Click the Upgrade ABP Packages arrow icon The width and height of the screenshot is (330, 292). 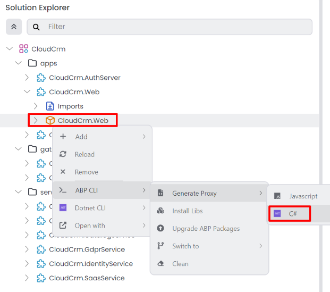[x=160, y=229]
